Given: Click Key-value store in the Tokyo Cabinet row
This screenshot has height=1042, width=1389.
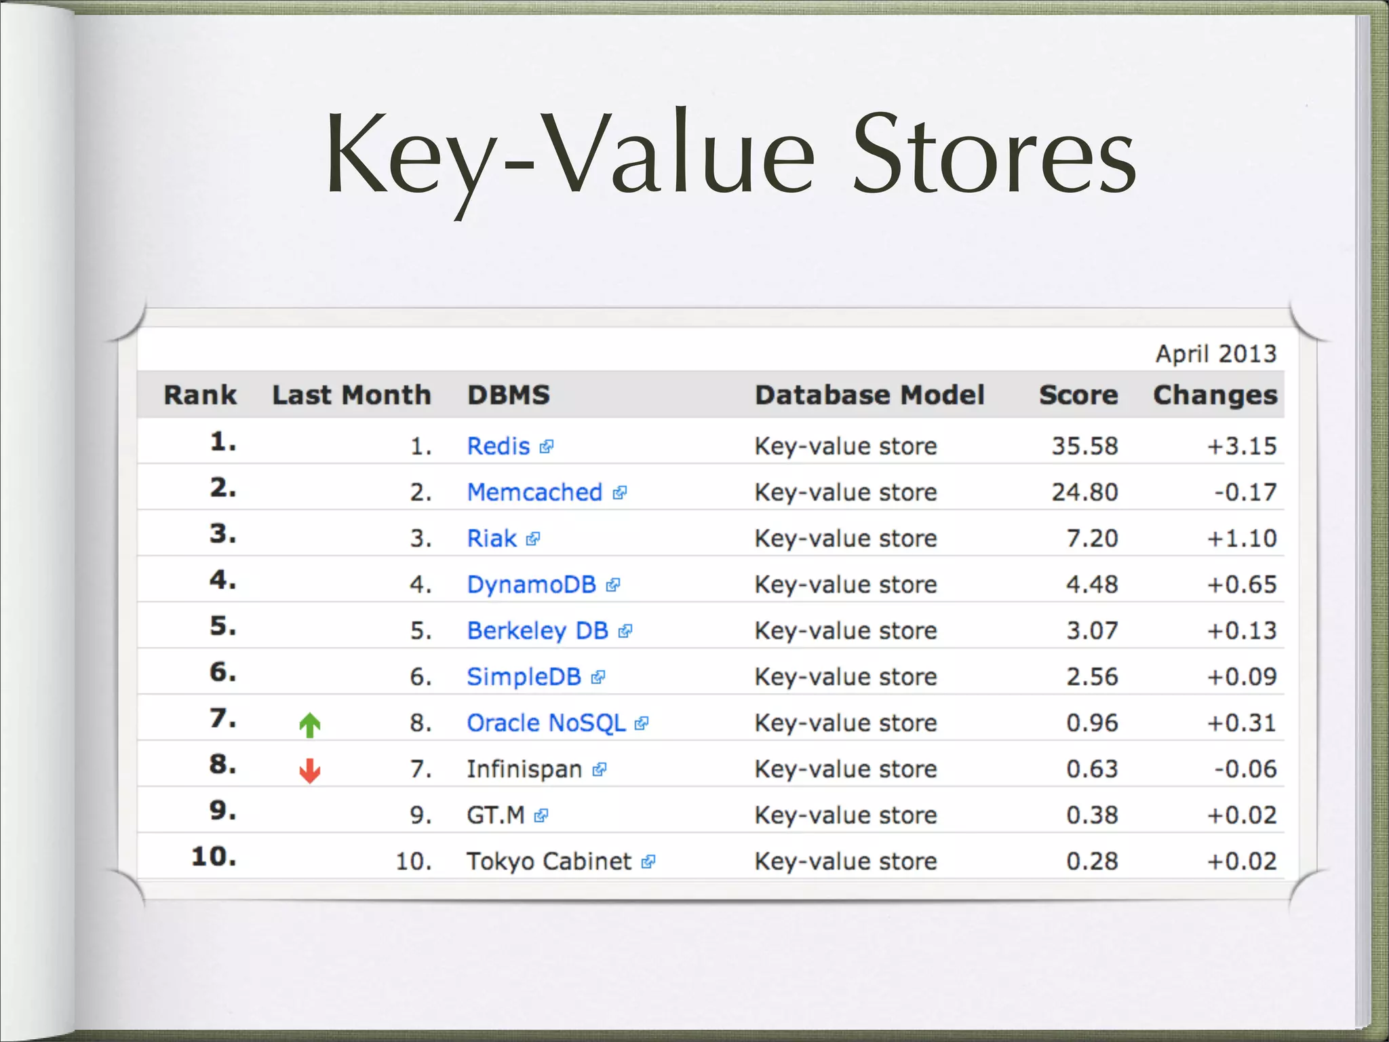Looking at the screenshot, I should [846, 862].
